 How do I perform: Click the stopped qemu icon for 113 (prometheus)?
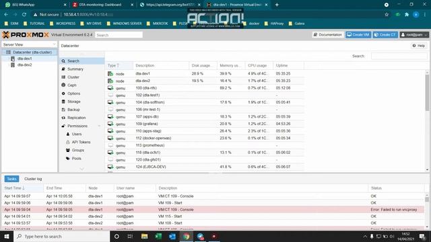click(x=110, y=145)
